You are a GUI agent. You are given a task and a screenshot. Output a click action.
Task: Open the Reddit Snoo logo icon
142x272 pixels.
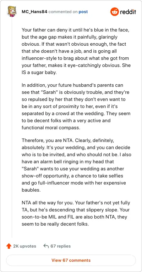[x=114, y=12]
